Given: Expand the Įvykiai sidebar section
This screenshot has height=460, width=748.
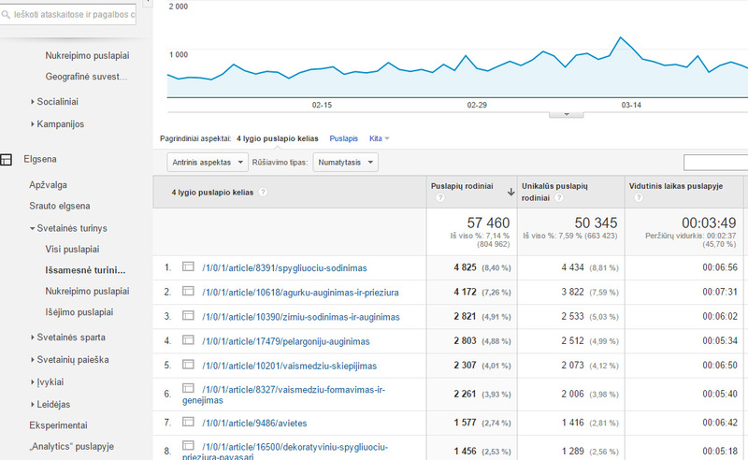Looking at the screenshot, I should [47, 382].
